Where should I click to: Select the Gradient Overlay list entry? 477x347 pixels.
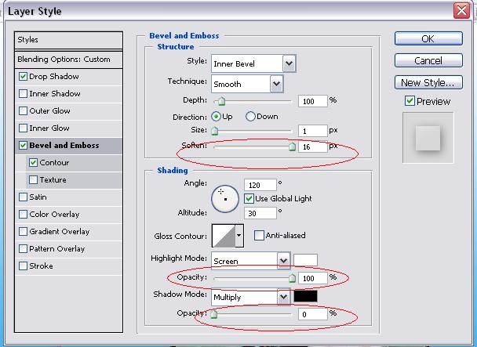[x=69, y=232]
